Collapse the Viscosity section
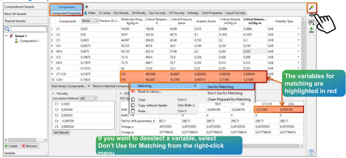 (x=53, y=93)
